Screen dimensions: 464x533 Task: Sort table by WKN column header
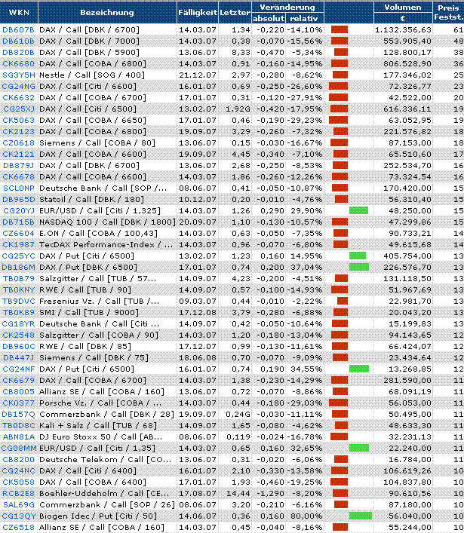(x=19, y=13)
